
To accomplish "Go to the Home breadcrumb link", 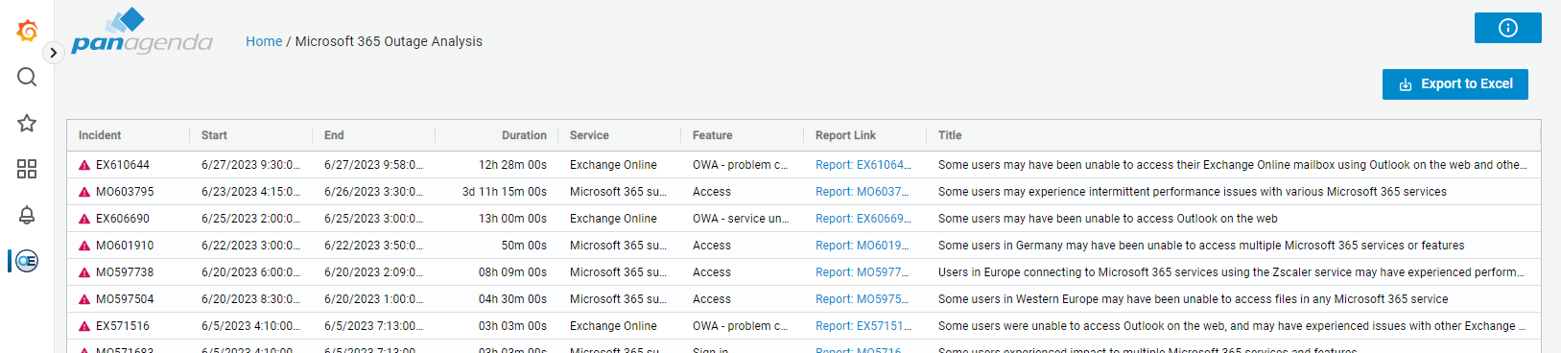I will (264, 41).
